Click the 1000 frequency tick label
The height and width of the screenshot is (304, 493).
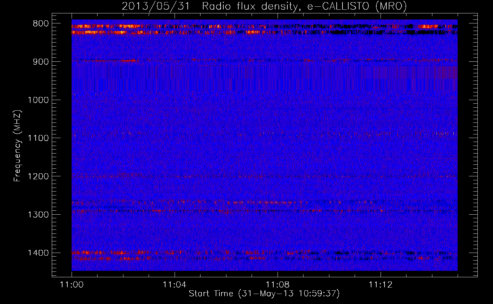tap(38, 100)
